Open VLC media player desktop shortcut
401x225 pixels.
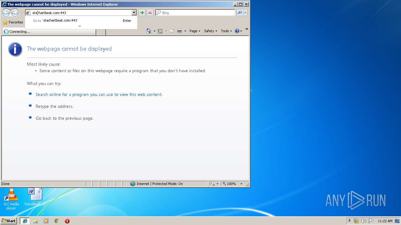(x=11, y=199)
